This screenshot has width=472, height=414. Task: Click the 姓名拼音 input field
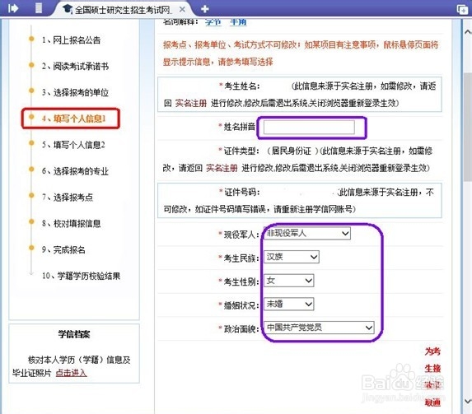pyautogui.click(x=309, y=127)
